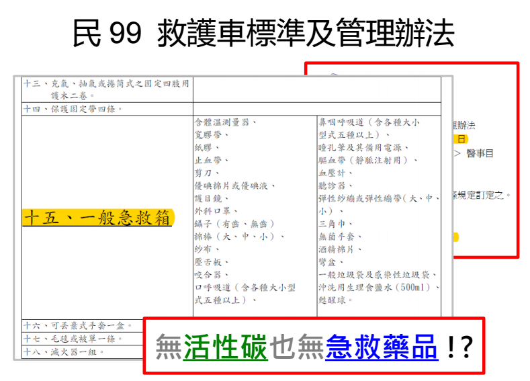Click the item 鼻咽呼吸道（含各種大小
This screenshot has width=530, height=381.
pos(369,122)
